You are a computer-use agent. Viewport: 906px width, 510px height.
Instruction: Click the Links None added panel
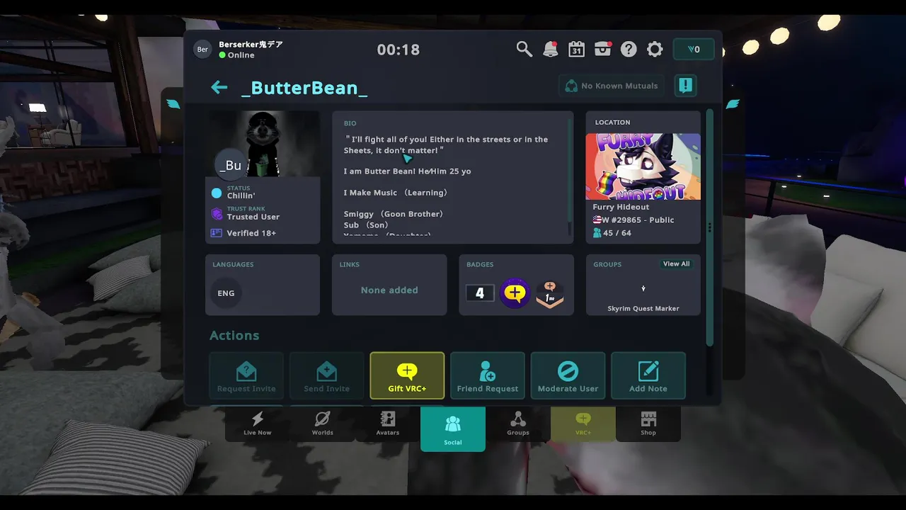(x=389, y=285)
